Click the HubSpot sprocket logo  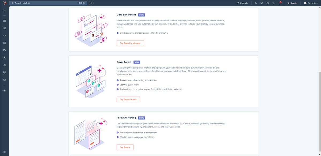click(5, 3)
